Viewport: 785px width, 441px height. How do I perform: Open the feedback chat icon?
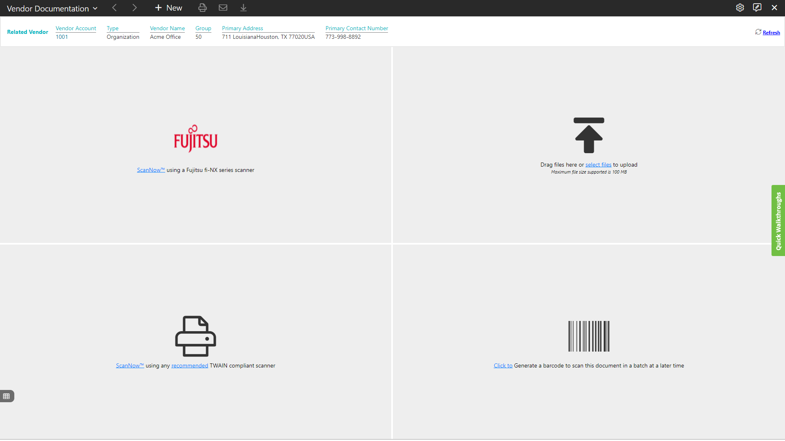tap(757, 8)
